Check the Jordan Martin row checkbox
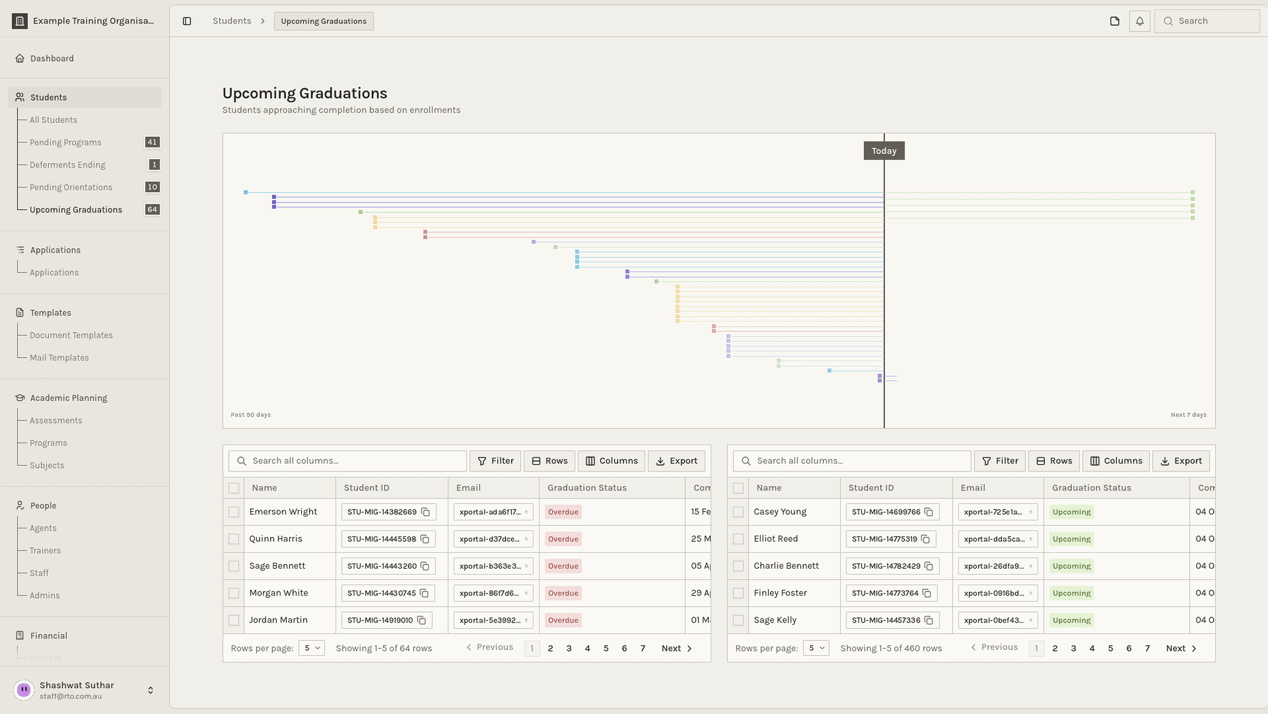 234,620
